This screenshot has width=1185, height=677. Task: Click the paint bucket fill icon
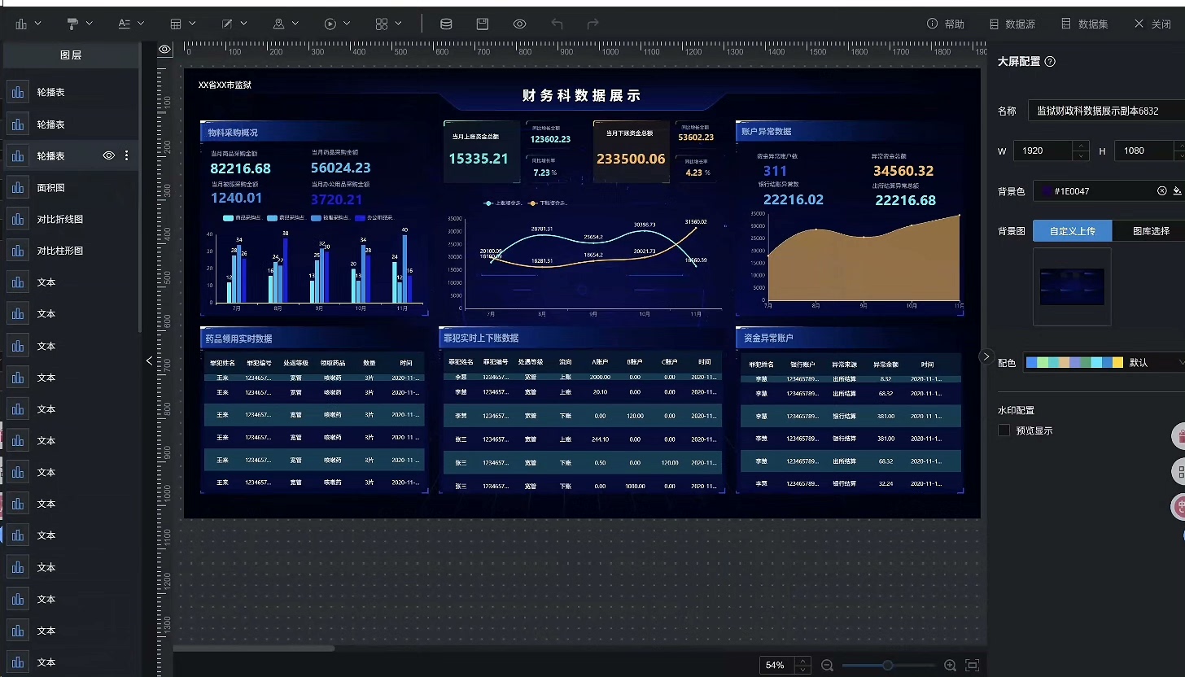click(x=1177, y=191)
